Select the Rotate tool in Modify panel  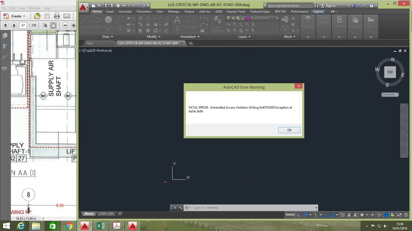pyautogui.click(x=148, y=18)
